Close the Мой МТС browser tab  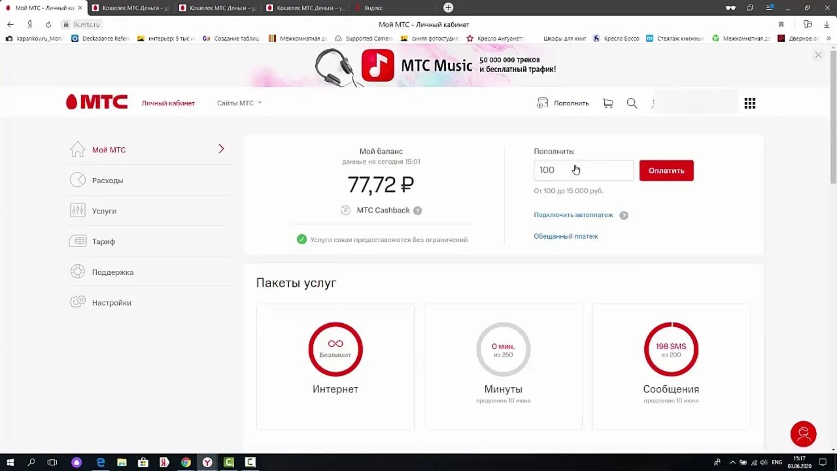[x=80, y=8]
